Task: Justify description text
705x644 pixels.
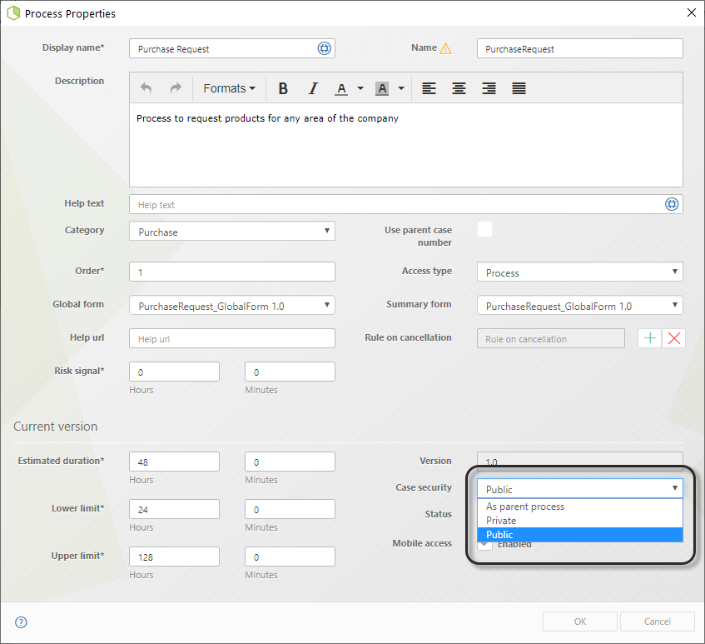Action: coord(519,88)
